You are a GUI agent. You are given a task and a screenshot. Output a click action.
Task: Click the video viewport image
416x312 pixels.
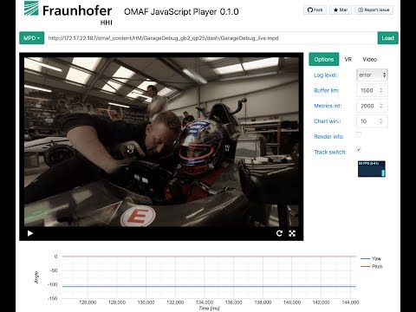point(161,141)
